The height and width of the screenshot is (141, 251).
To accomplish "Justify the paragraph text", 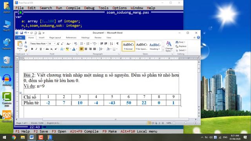I will 95,49.
